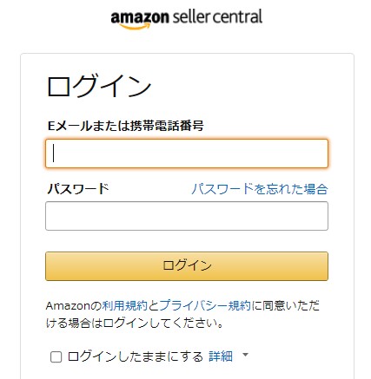Tick the ログインしたままにする checkbox
Image resolution: width=371 pixels, height=379 pixels.
coord(56,356)
